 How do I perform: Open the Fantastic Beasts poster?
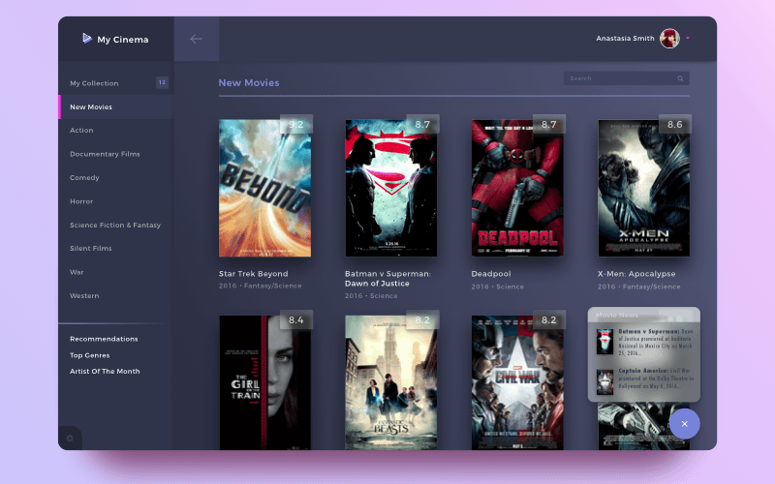391,382
